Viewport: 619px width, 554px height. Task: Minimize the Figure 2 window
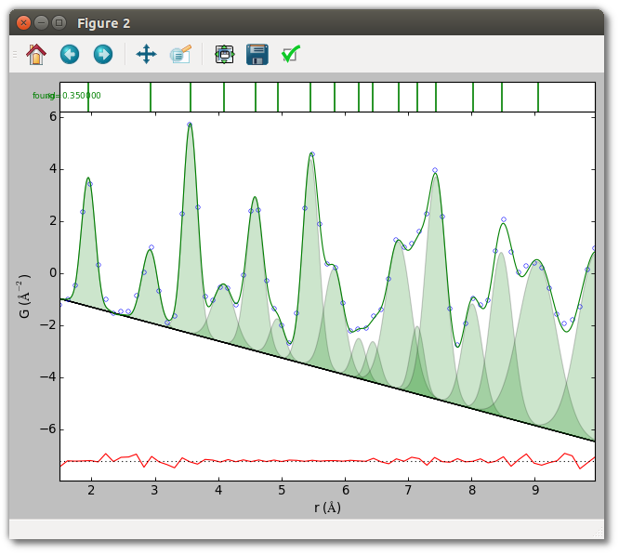click(x=41, y=22)
